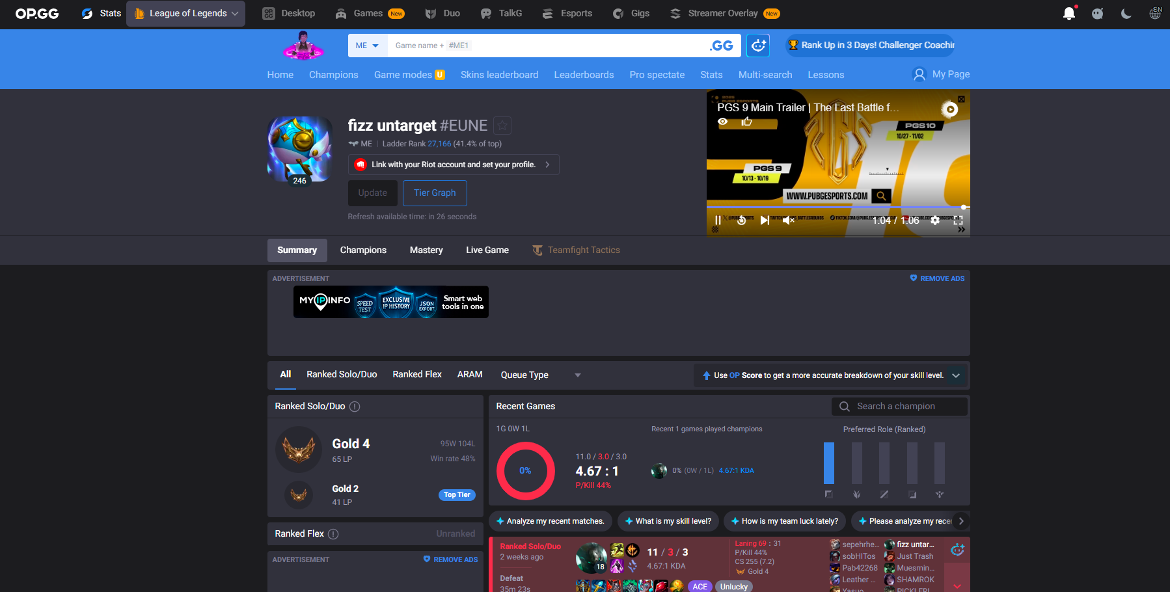The height and width of the screenshot is (592, 1170).
Task: Star fizz untarget as a favorite summoner
Action: click(501, 125)
